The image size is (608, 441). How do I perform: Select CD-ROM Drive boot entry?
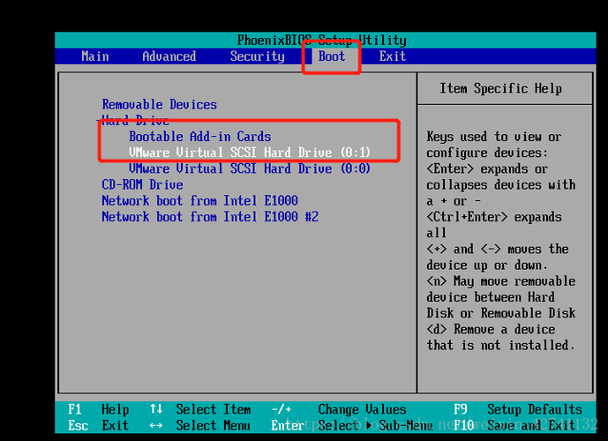click(142, 185)
